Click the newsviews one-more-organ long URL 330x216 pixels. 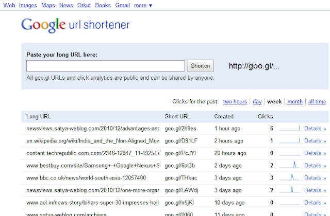click(93, 190)
